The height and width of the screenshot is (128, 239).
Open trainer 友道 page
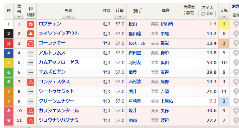(x=165, y=72)
